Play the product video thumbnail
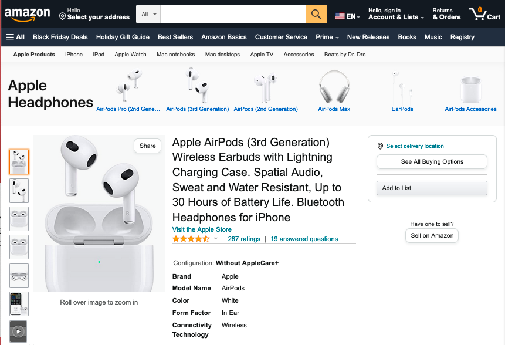 (x=18, y=331)
